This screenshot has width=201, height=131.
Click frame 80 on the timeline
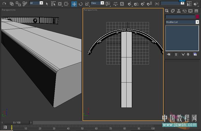[x=125, y=129]
